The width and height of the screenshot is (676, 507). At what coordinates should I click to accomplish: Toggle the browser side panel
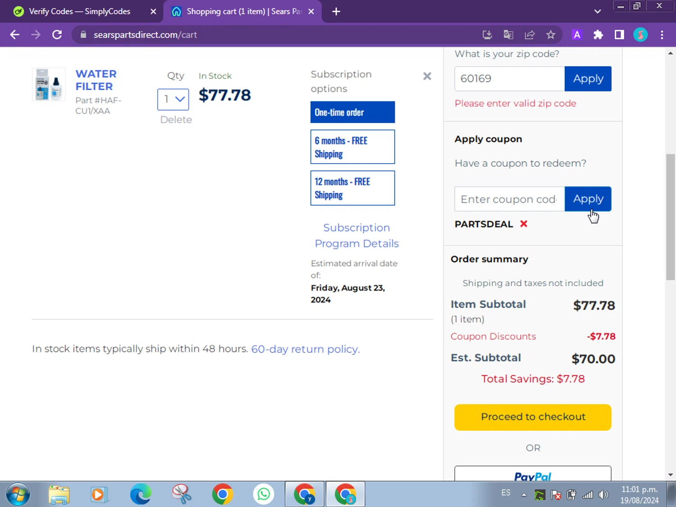(619, 35)
